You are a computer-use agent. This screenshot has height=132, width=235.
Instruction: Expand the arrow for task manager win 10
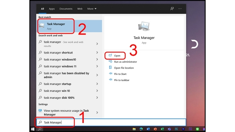[97, 91]
